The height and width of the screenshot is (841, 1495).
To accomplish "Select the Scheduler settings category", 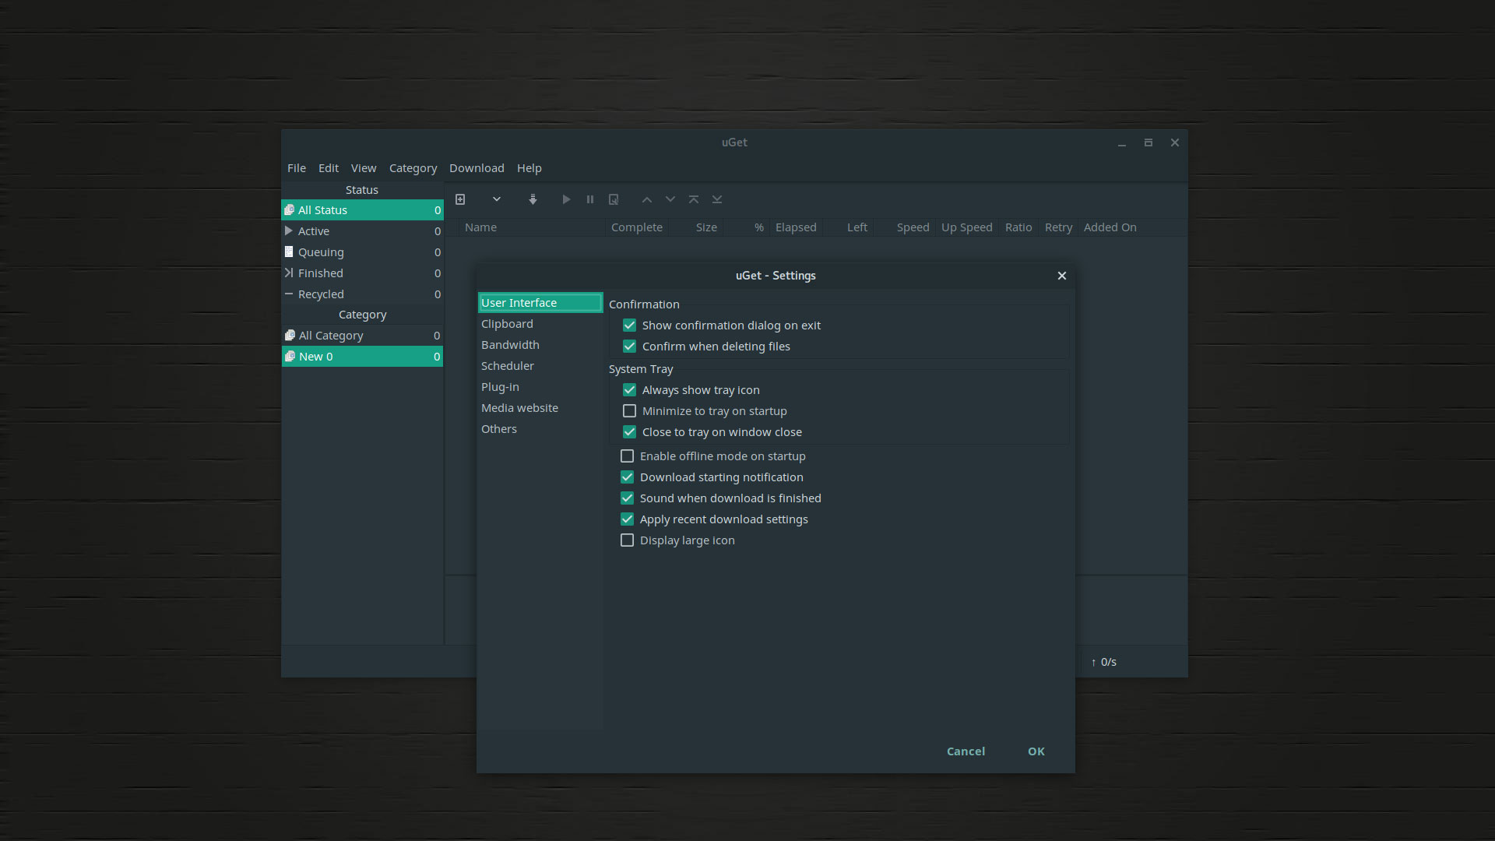I will [507, 365].
